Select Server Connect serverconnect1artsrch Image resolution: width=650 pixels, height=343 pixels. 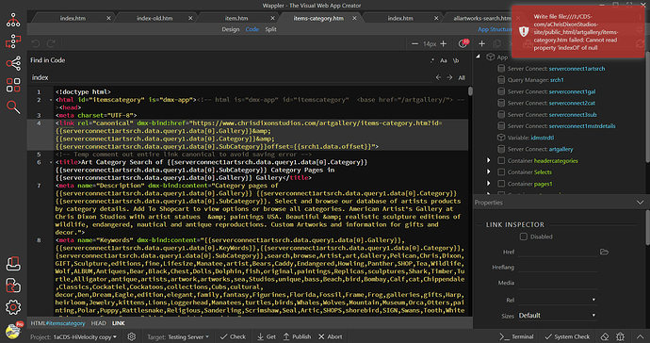point(556,69)
